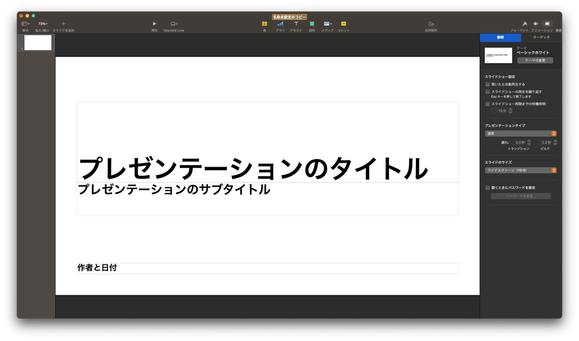Click the 共同制作 collaborate icon

431,24
